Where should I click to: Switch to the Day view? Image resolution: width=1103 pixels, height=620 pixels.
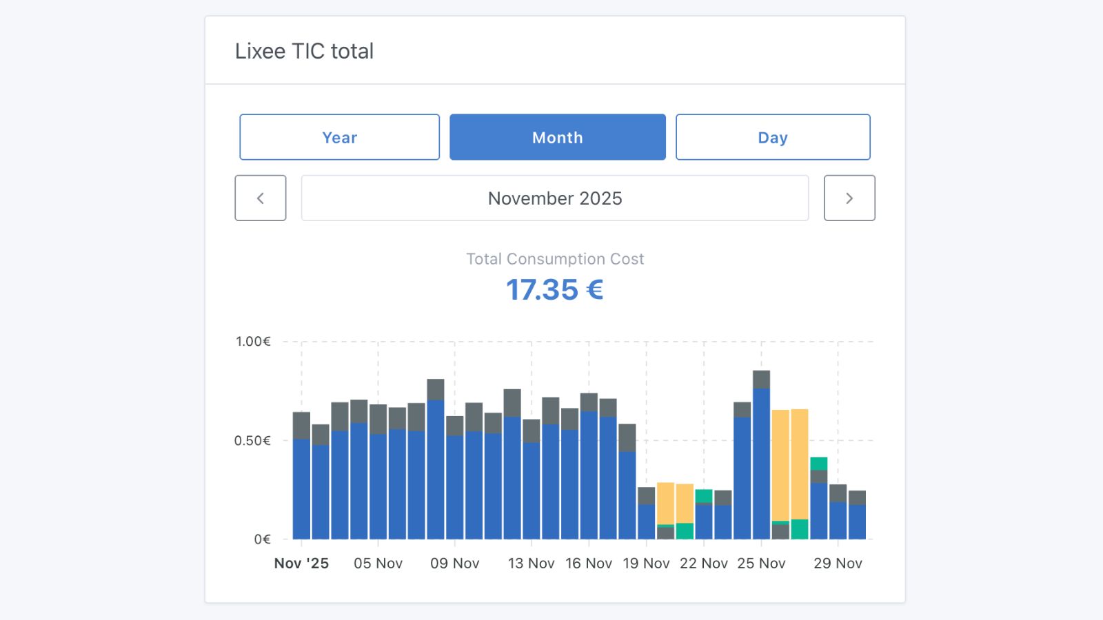pos(772,137)
